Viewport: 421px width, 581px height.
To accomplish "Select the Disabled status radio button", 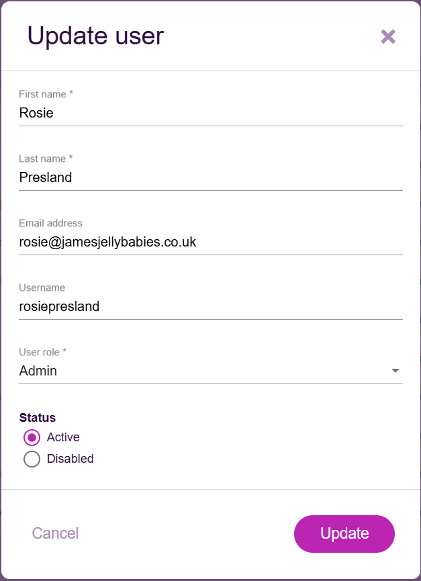I will (32, 459).
